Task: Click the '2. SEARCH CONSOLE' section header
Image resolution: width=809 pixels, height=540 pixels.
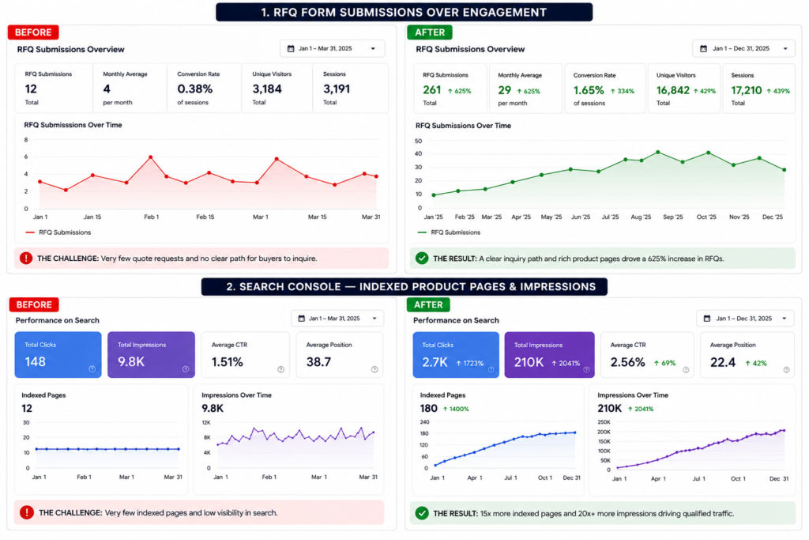Action: tap(404, 286)
